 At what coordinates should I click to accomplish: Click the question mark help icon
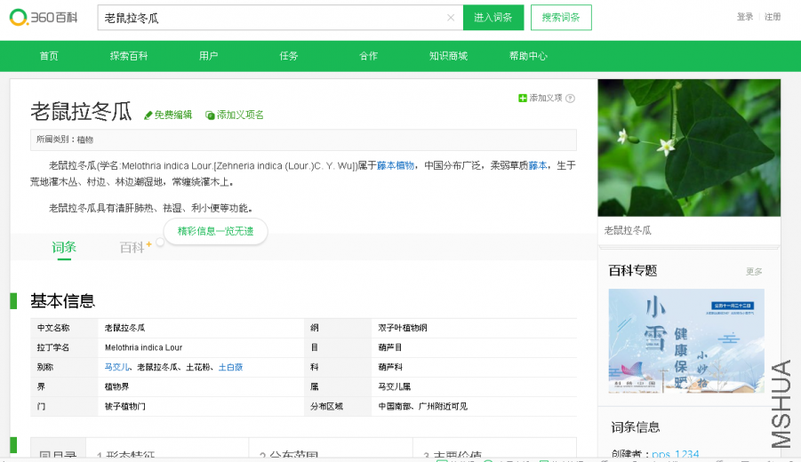click(570, 98)
